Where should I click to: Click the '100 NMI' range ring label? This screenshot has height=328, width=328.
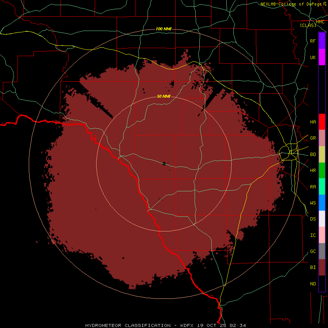[x=164, y=29]
